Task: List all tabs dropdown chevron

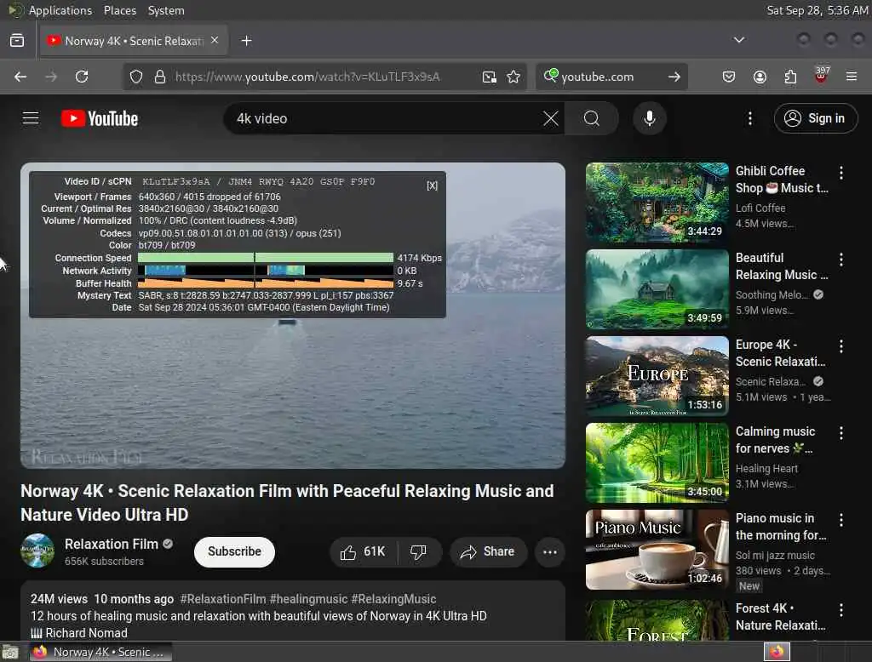Action: click(x=739, y=40)
